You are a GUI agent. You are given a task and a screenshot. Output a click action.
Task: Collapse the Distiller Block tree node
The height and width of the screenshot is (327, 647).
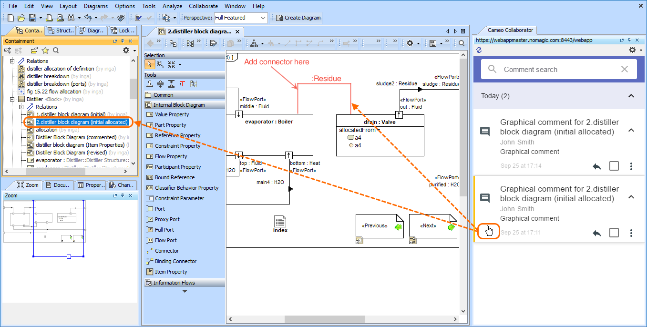tap(12, 99)
